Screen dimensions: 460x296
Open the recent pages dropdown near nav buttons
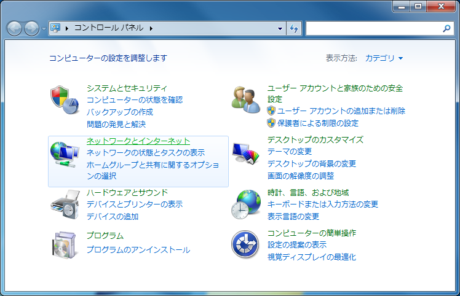[x=44, y=29]
